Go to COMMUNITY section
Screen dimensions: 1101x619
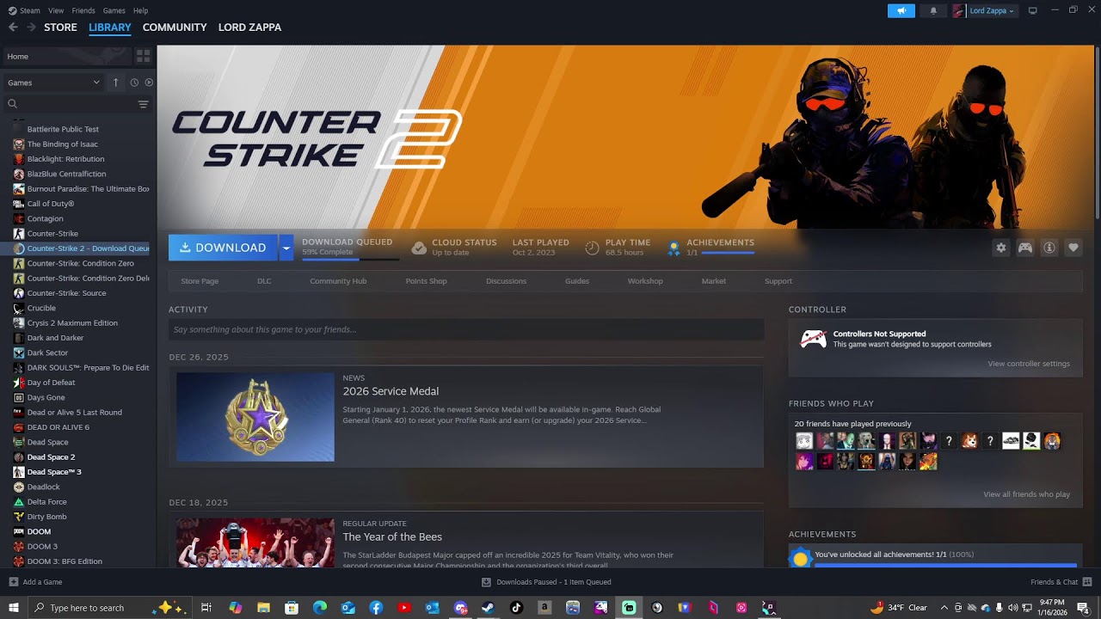click(175, 28)
